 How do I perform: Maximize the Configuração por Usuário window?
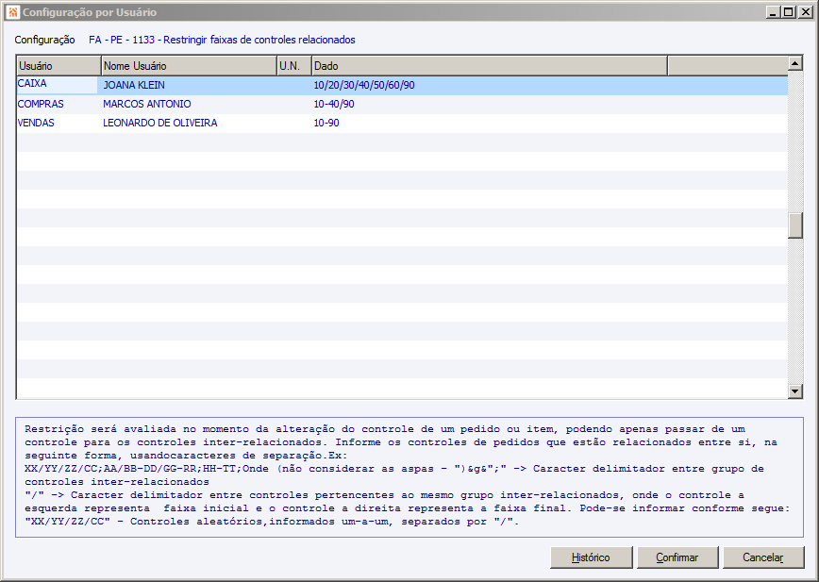pos(789,12)
